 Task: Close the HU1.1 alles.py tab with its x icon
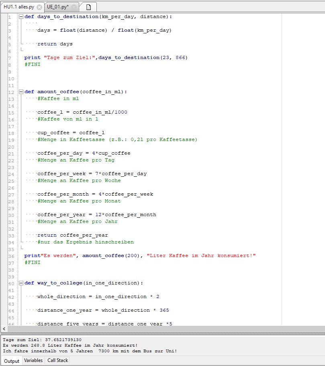pos(39,6)
